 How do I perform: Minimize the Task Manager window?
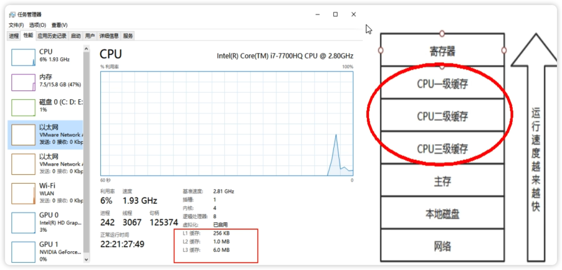318,14
